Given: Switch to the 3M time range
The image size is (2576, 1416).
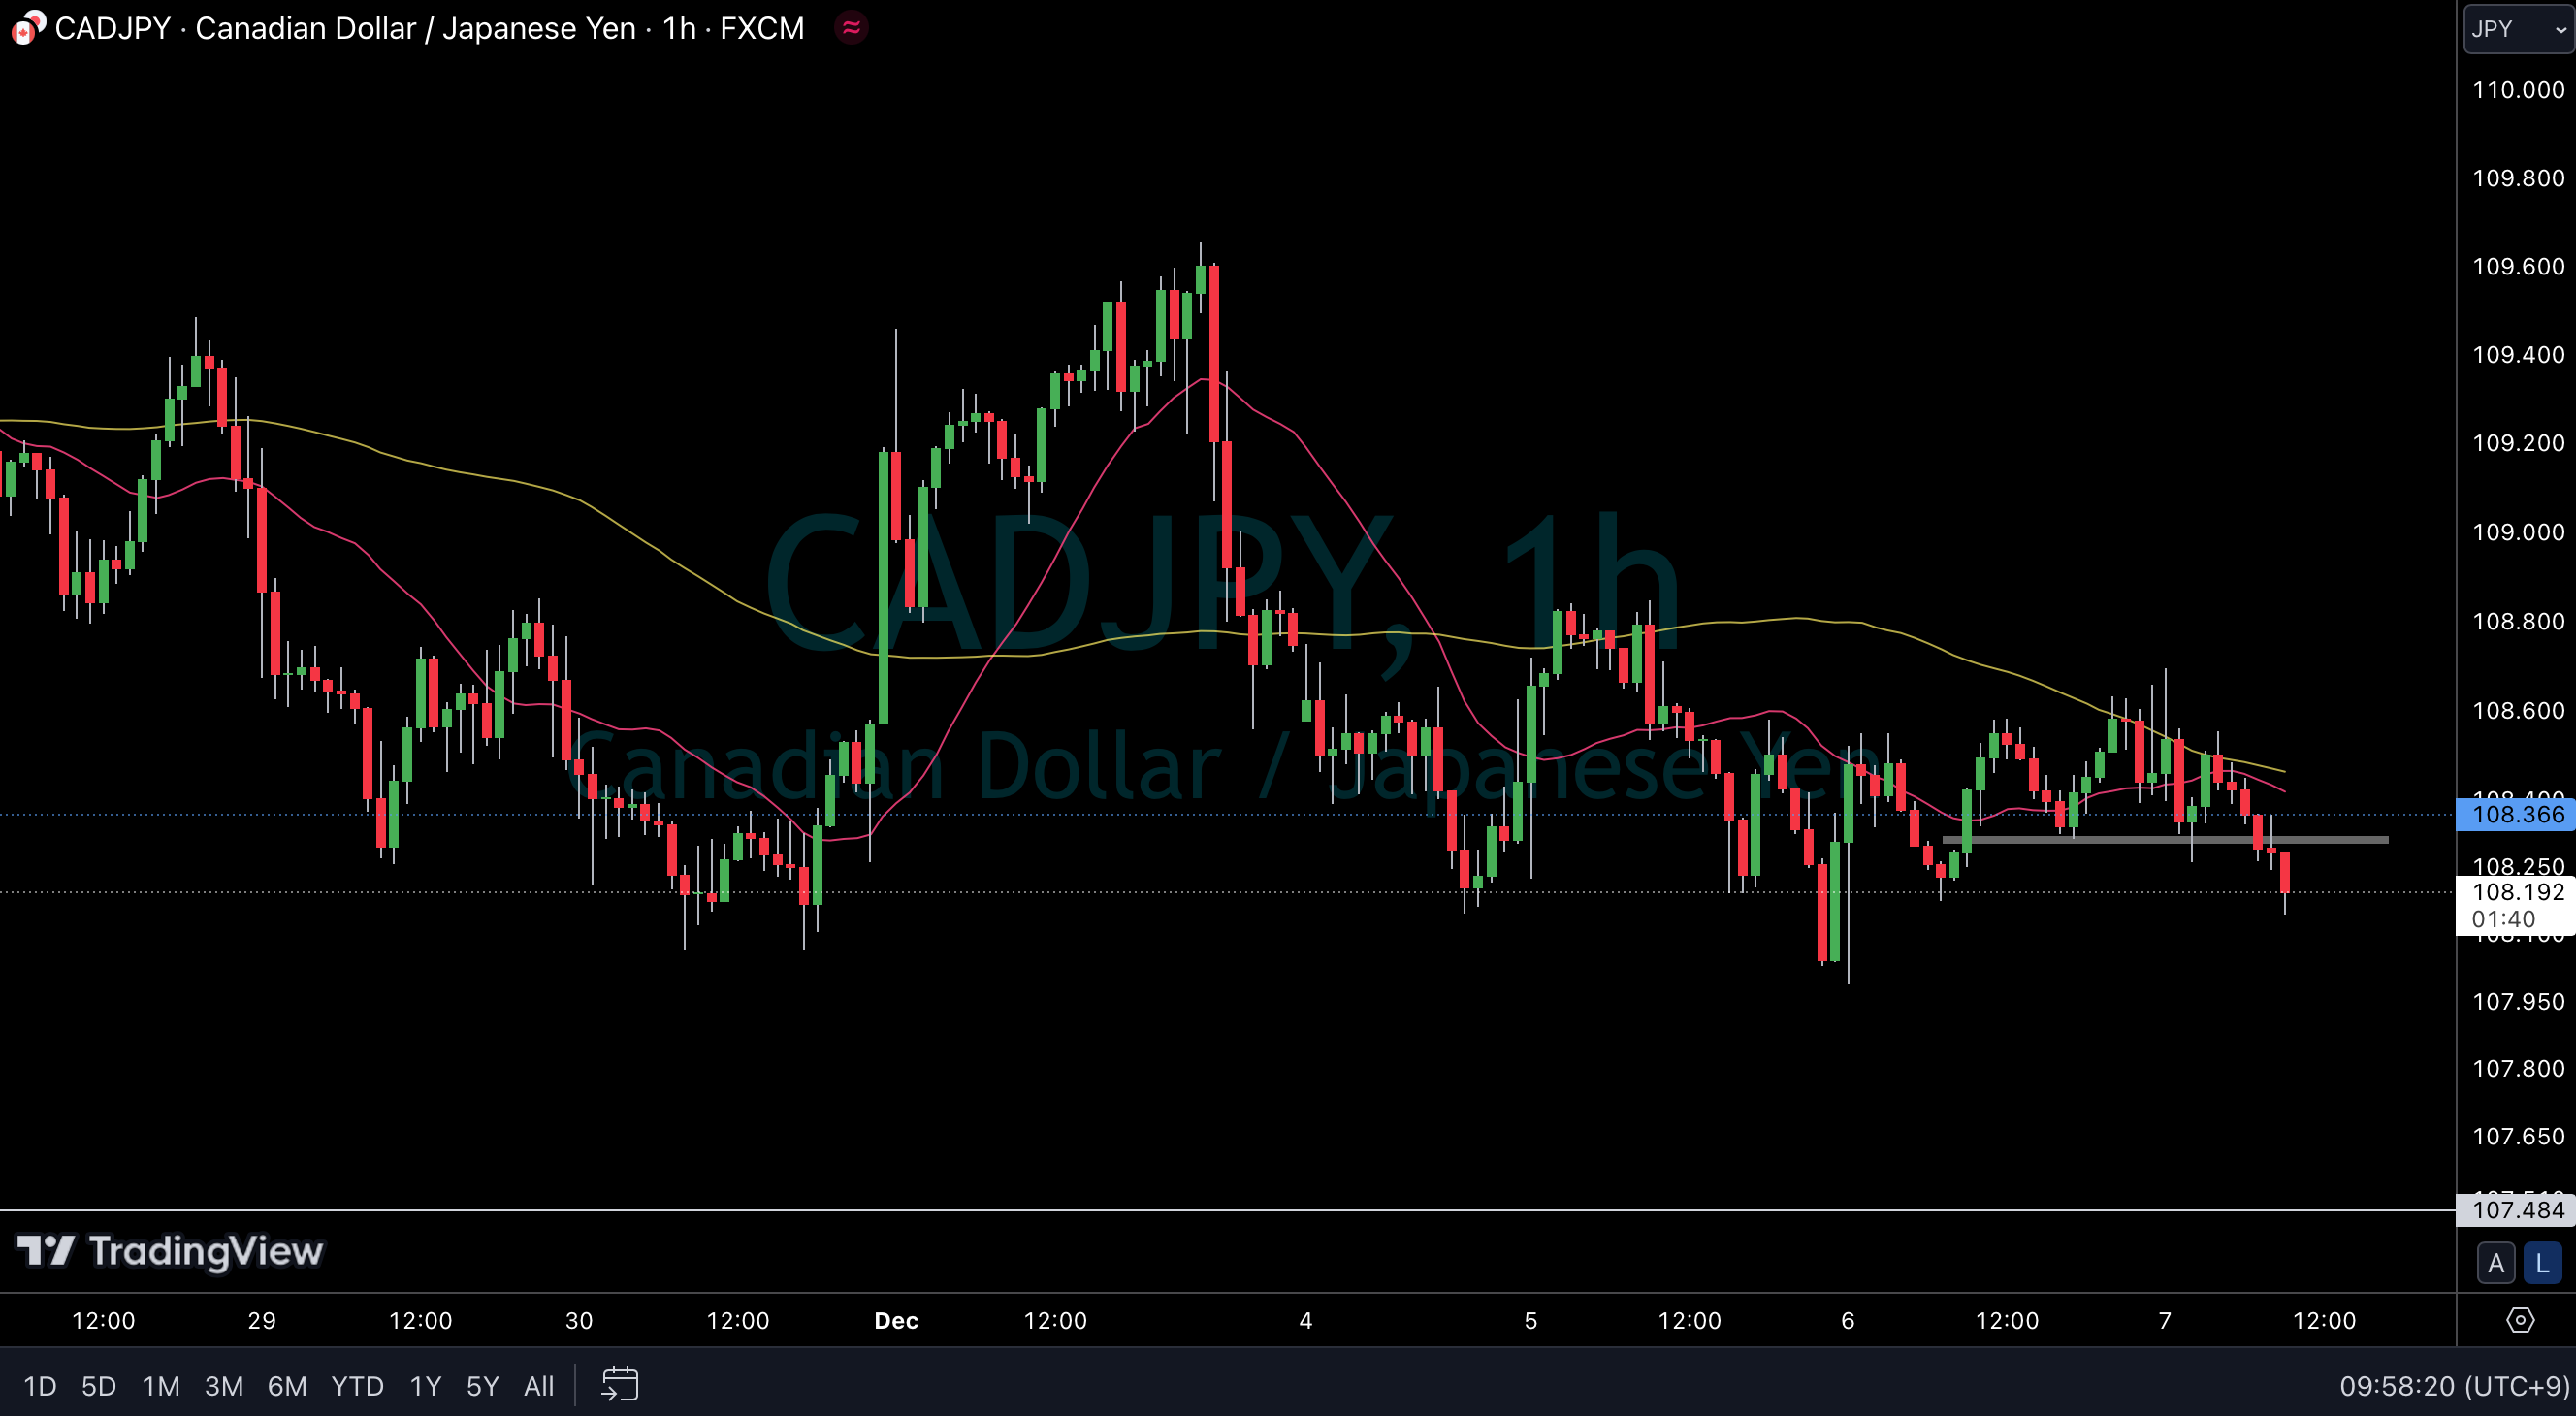Looking at the screenshot, I should click(x=223, y=1385).
